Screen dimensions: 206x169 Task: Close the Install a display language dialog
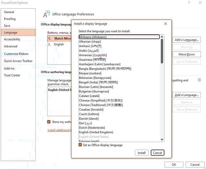pos(165,24)
